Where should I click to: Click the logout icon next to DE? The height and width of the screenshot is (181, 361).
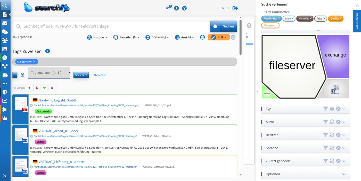tap(235, 8)
